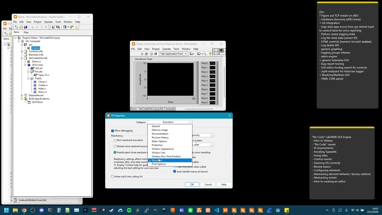This screenshot has height=215, width=382.
Task: Click Plot 9 line swatch in legend
Action: (212, 103)
